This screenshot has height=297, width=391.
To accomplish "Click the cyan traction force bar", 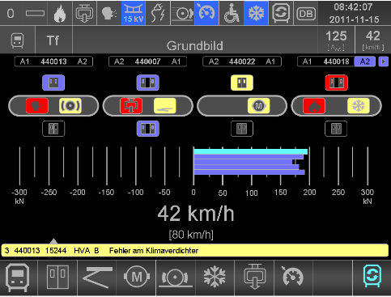I will pyautogui.click(x=251, y=151).
